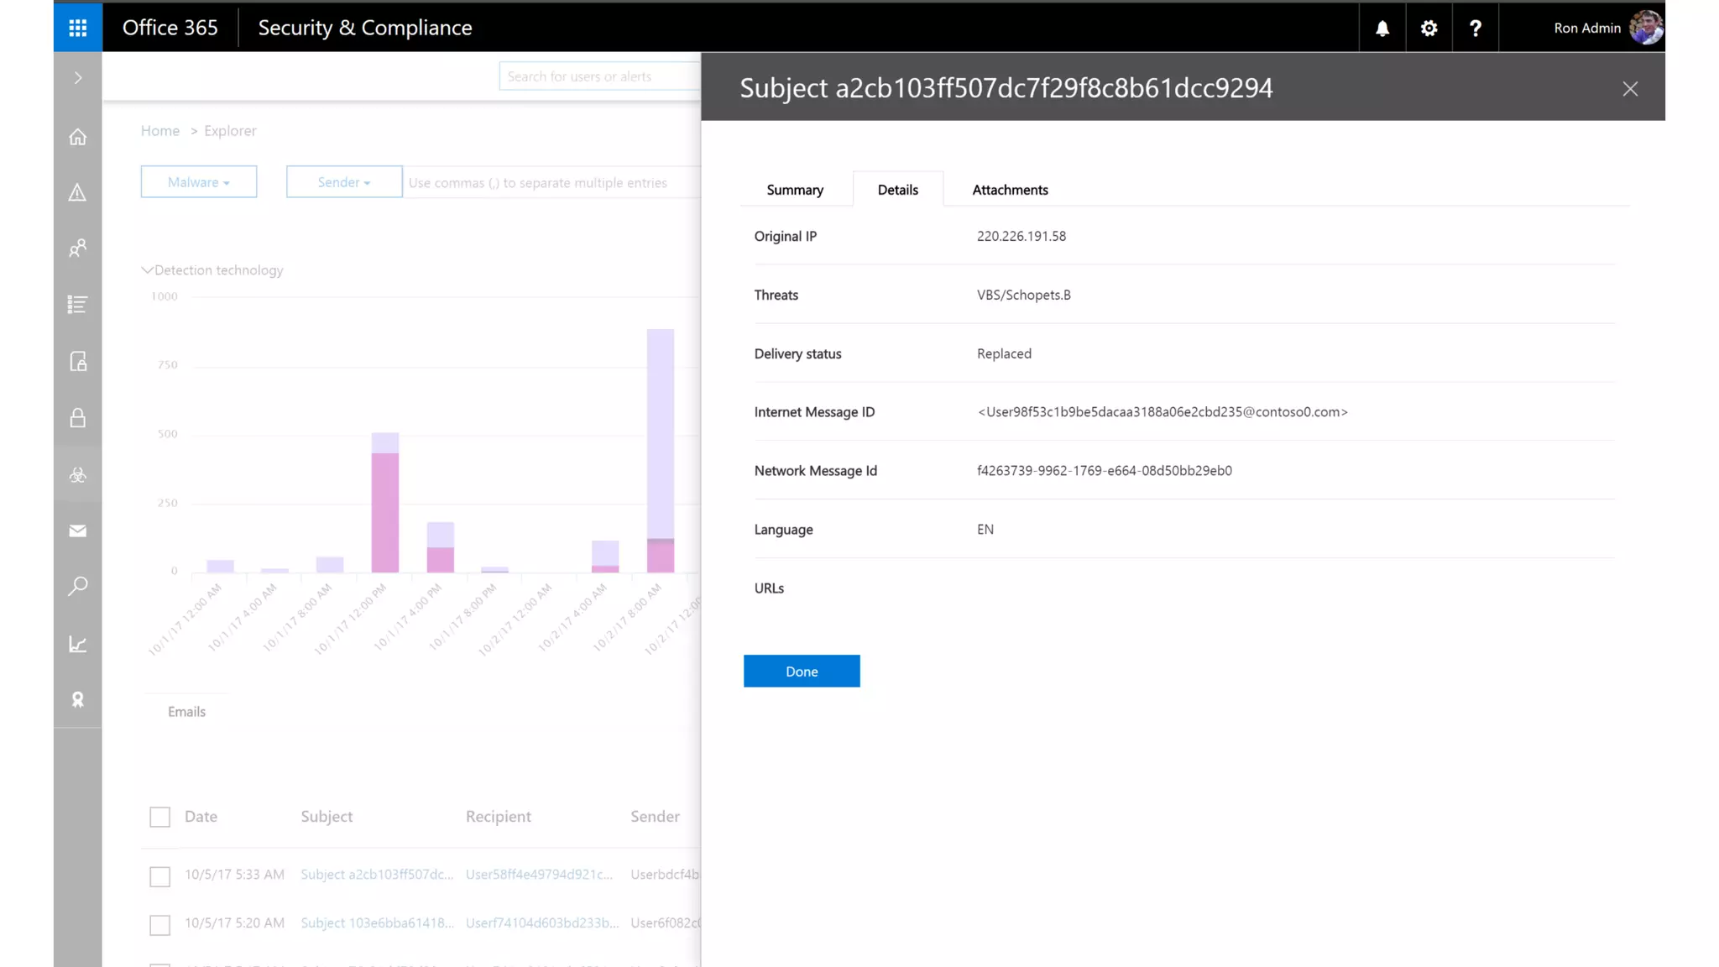1719x967 pixels.
Task: Click the help question mark icon
Action: (x=1475, y=28)
